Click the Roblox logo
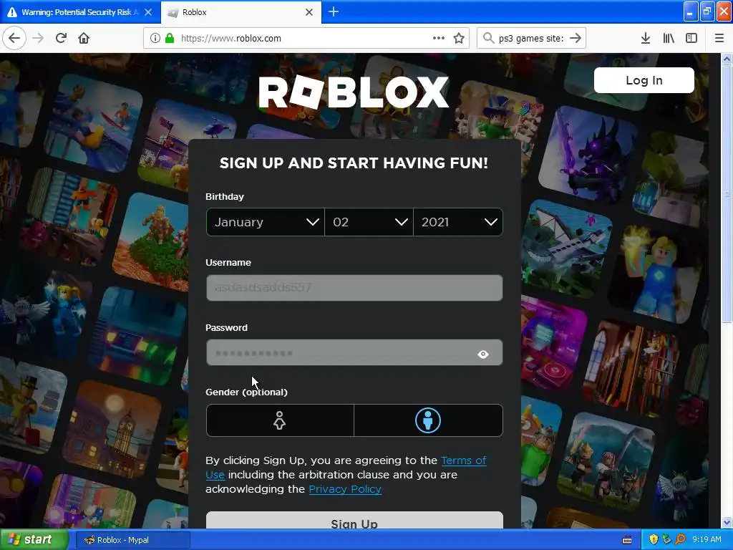This screenshot has width=733, height=550. point(354,92)
